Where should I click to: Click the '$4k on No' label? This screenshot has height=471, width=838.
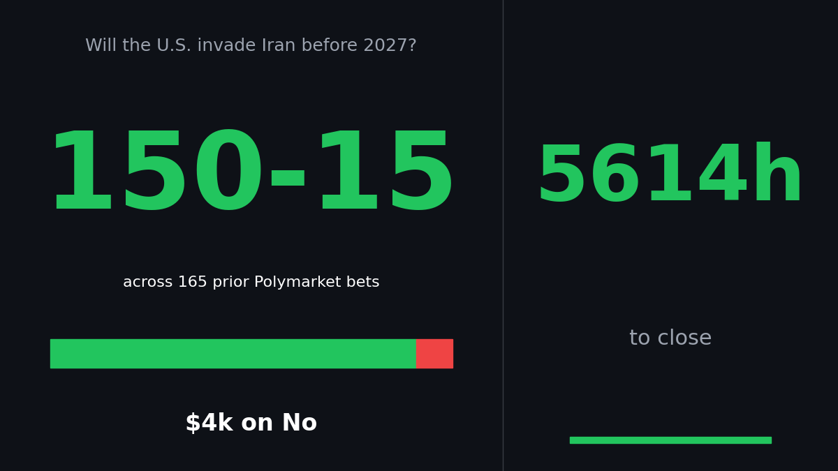(251, 423)
